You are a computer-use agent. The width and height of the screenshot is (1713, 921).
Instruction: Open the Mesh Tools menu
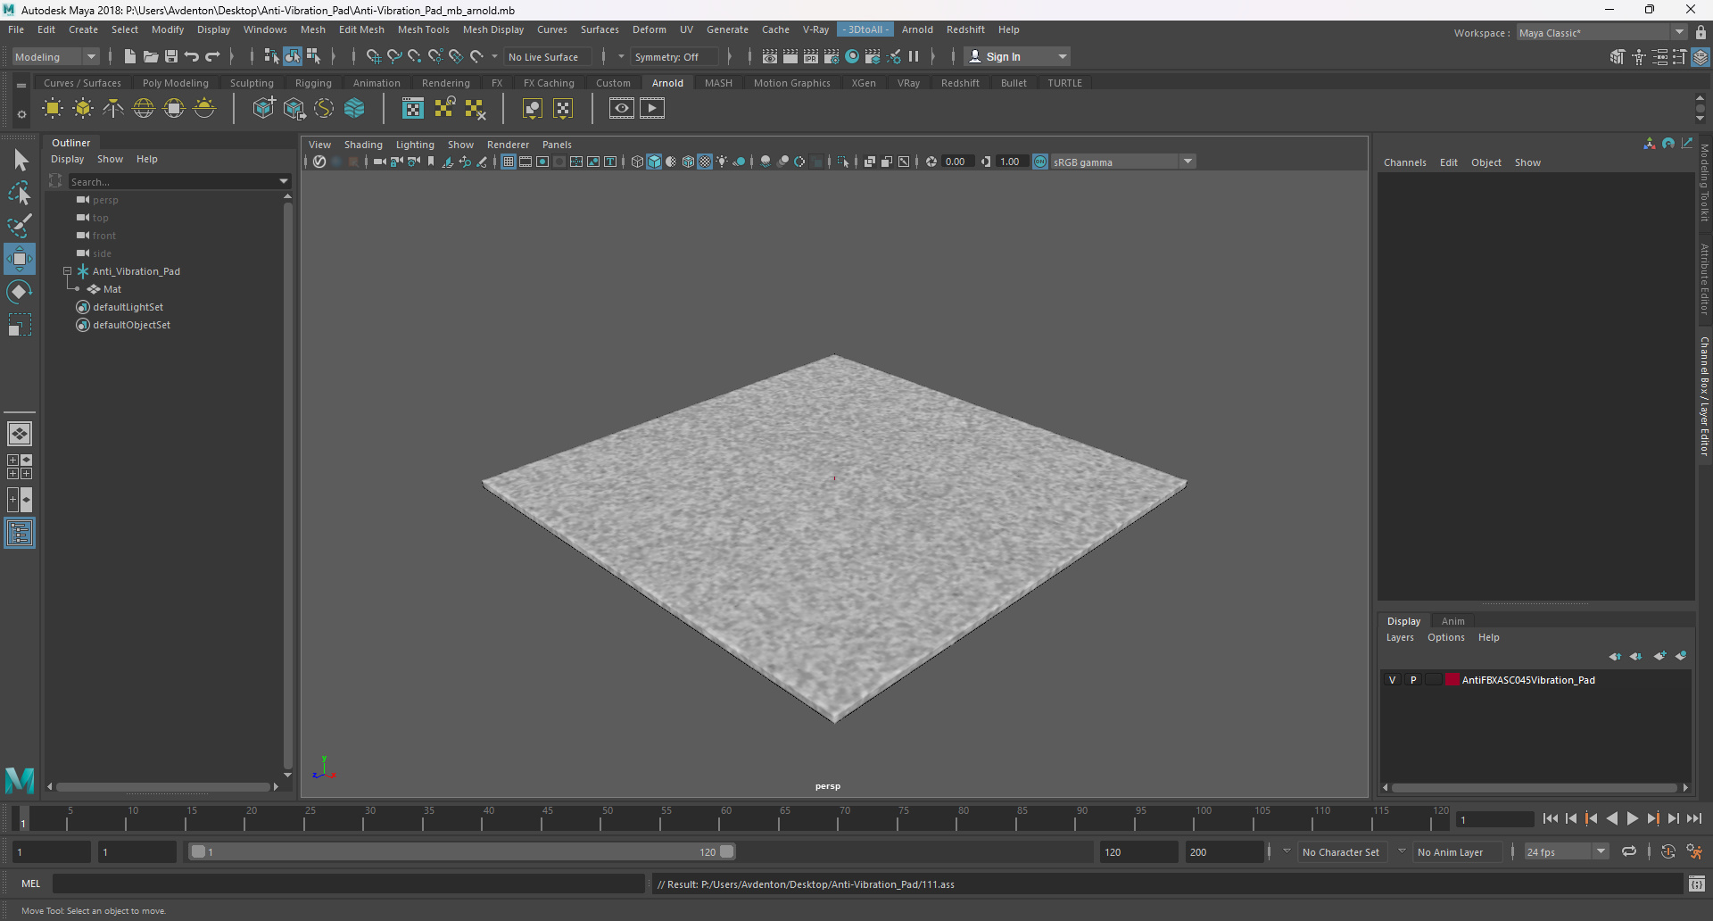[423, 29]
